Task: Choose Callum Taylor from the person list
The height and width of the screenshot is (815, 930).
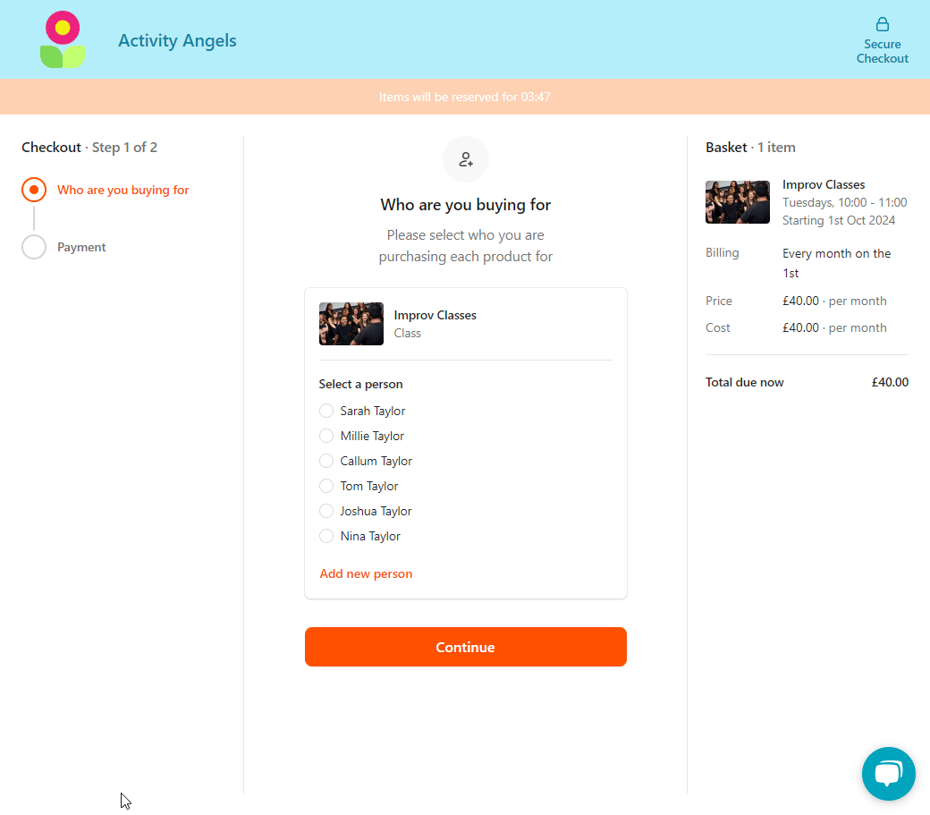Action: coord(326,461)
